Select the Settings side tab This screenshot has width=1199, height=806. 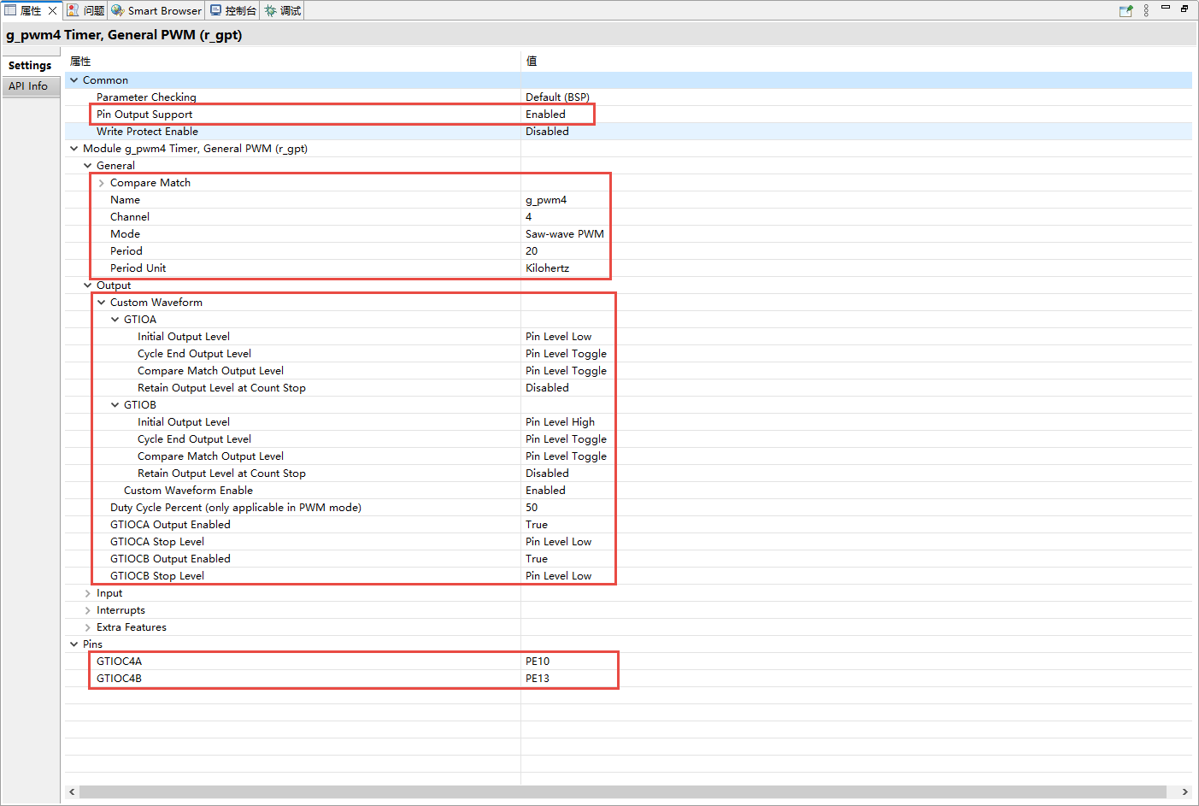[x=30, y=65]
